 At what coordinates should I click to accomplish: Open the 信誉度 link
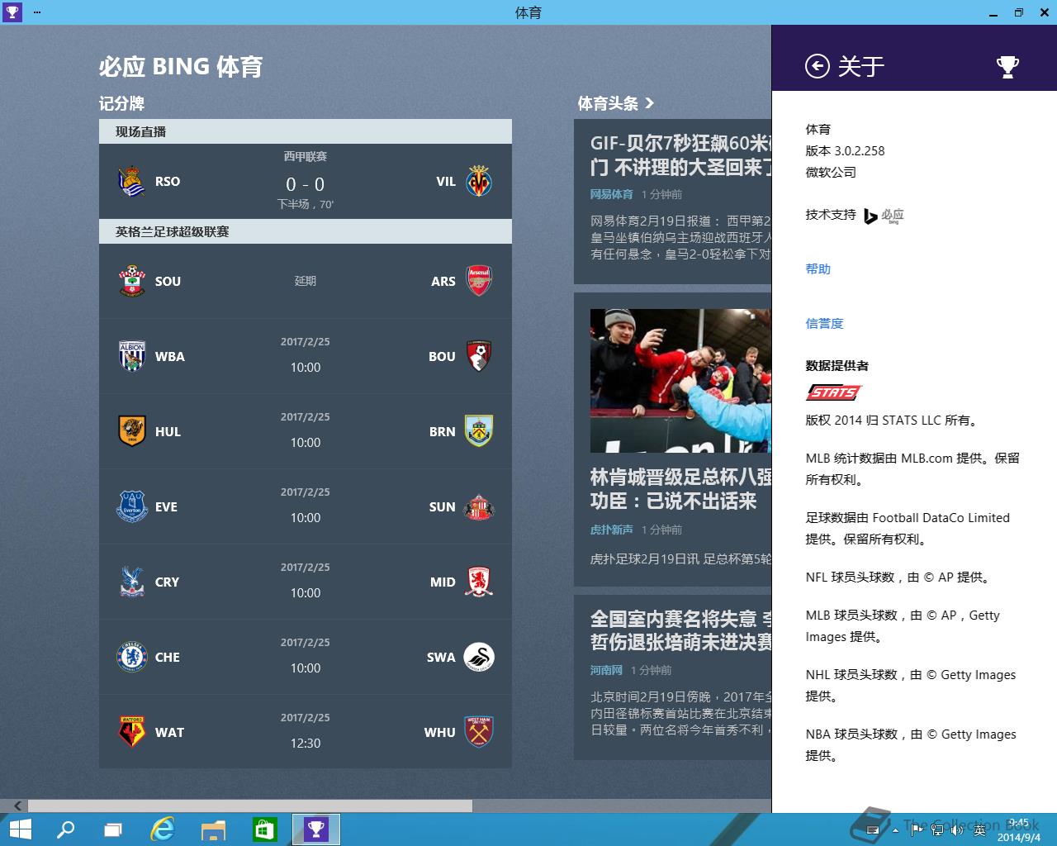(x=824, y=323)
